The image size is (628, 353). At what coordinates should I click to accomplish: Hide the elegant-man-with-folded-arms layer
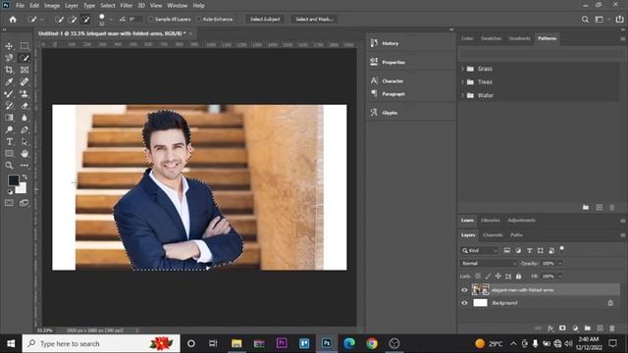464,290
